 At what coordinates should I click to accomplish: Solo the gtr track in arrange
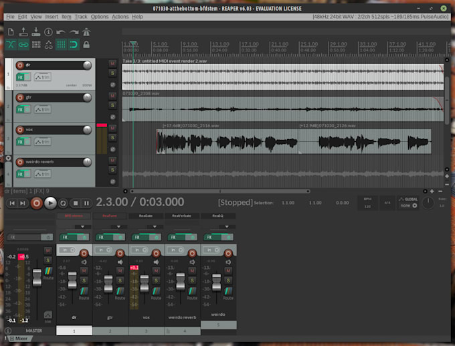(x=112, y=105)
